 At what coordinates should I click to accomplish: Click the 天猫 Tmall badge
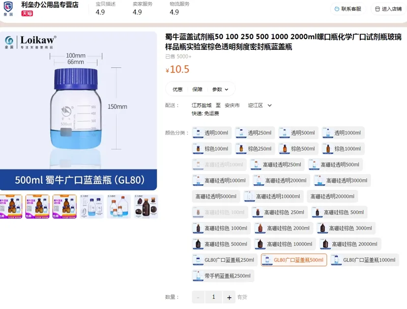click(x=27, y=14)
